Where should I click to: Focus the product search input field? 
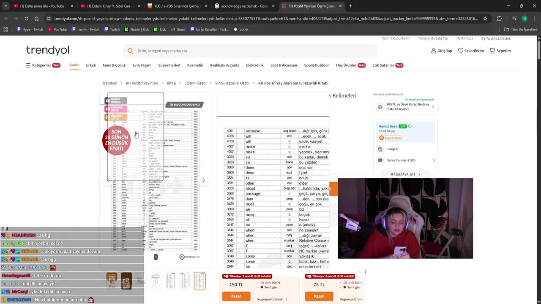coord(249,51)
